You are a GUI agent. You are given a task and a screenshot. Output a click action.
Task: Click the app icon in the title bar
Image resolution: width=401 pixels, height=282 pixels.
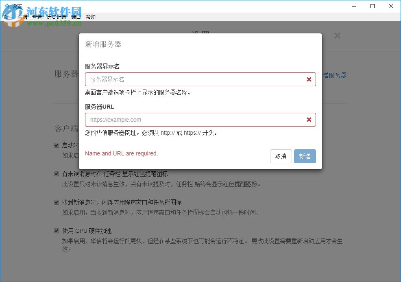[6, 6]
